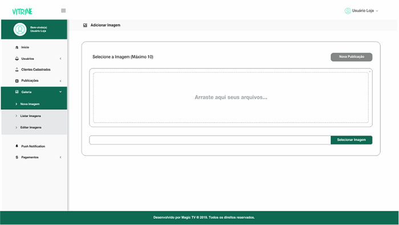
Task: Click the Galeria menu label
Action: (x=26, y=92)
